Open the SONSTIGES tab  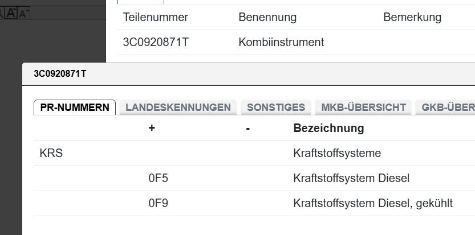pyautogui.click(x=276, y=108)
